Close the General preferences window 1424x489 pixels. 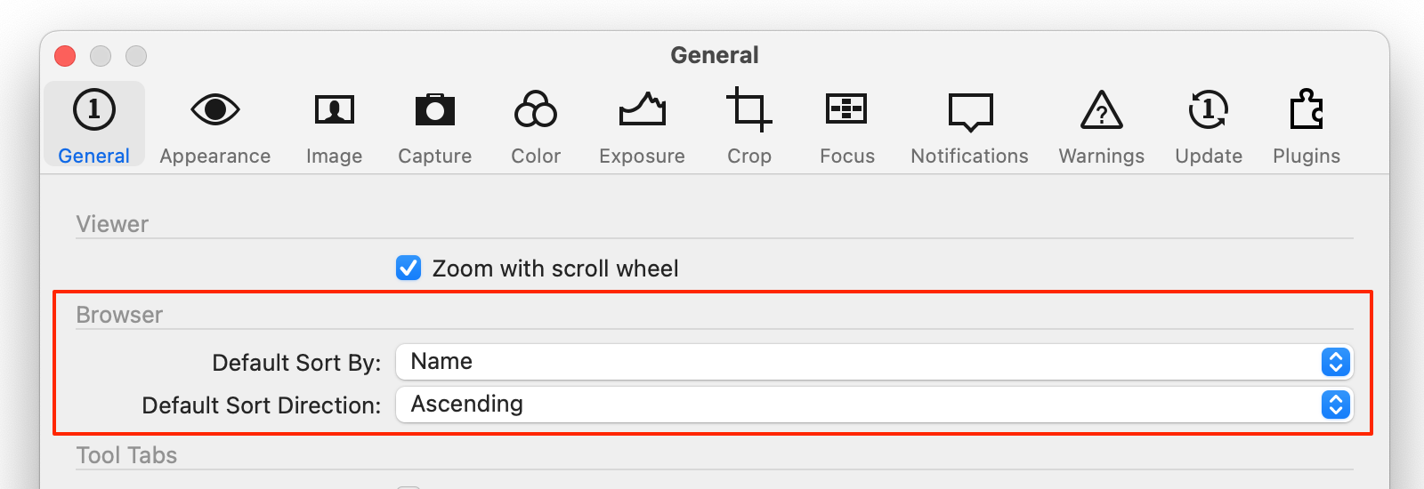(x=65, y=56)
